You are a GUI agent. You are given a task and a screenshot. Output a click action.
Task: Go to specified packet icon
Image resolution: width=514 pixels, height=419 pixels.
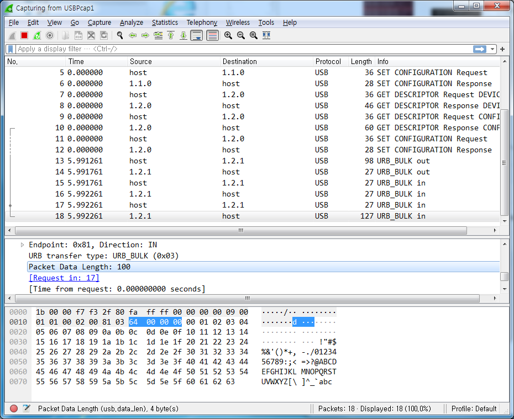(158, 35)
